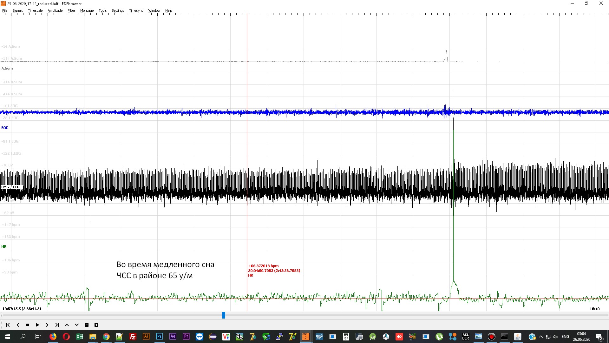Viewport: 609px width, 343px height.
Task: Open Android Studio from the taskbar
Action: click(373, 337)
